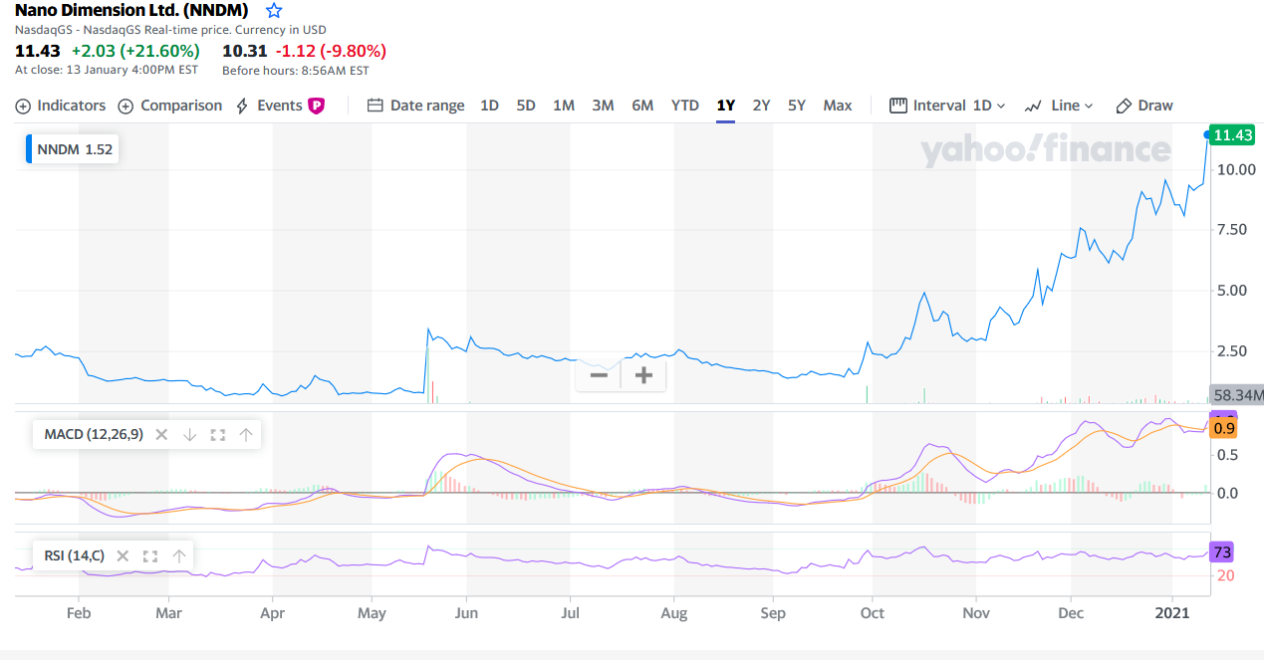The image size is (1264, 660).
Task: Click the MACD (12,26,9) indicator label
Action: [x=94, y=434]
